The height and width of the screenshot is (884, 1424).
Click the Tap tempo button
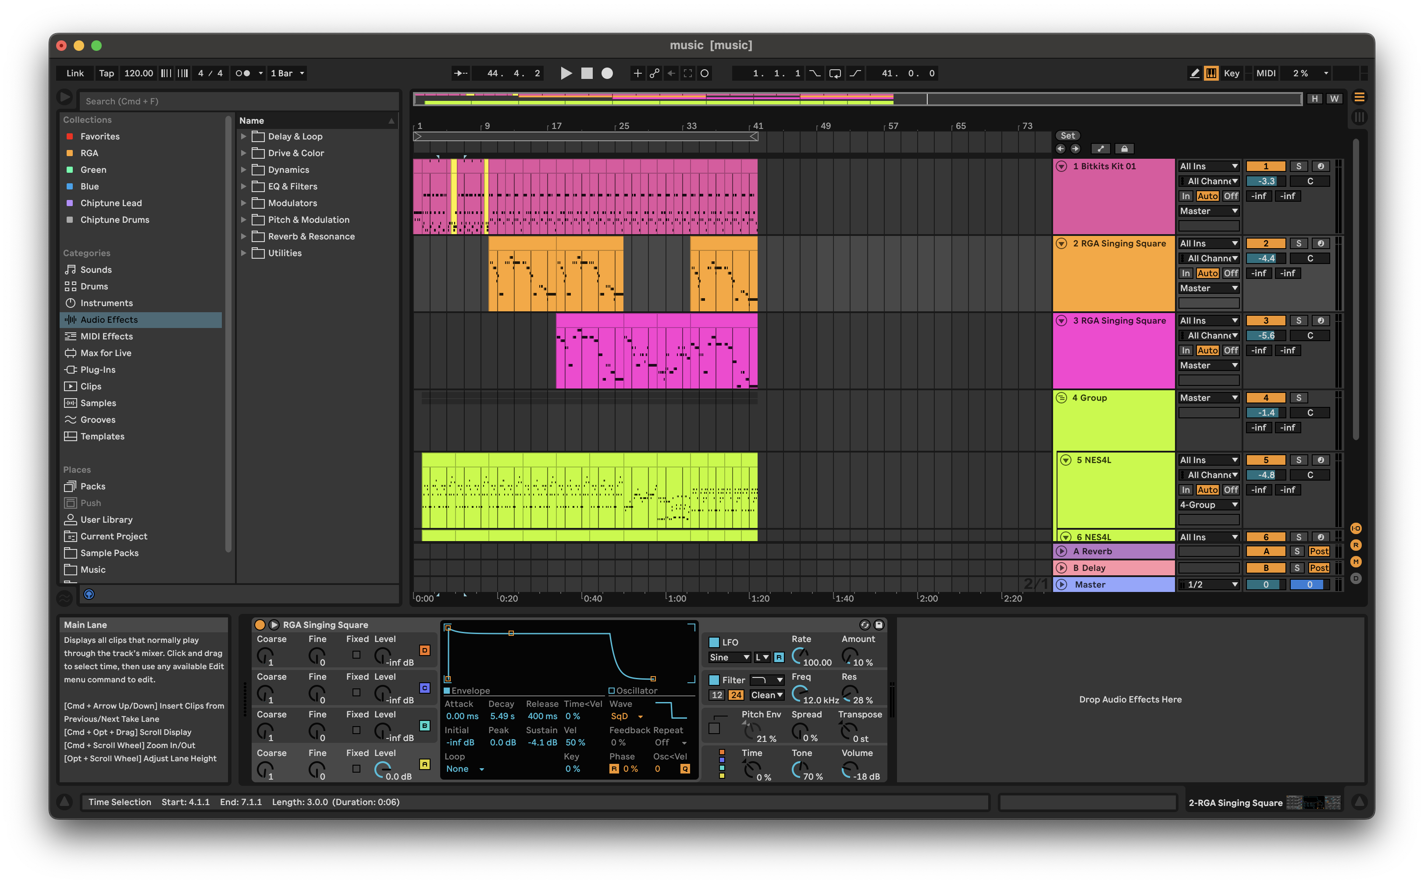[107, 73]
